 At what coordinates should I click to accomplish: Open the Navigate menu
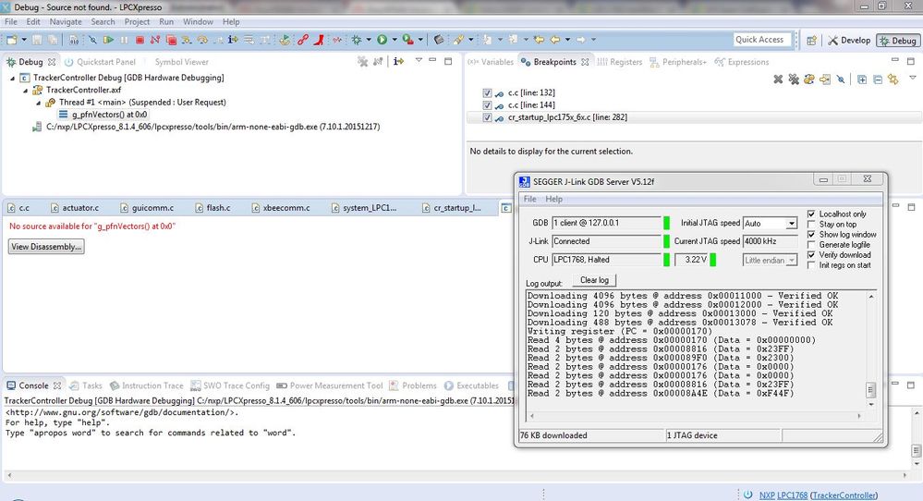point(66,22)
